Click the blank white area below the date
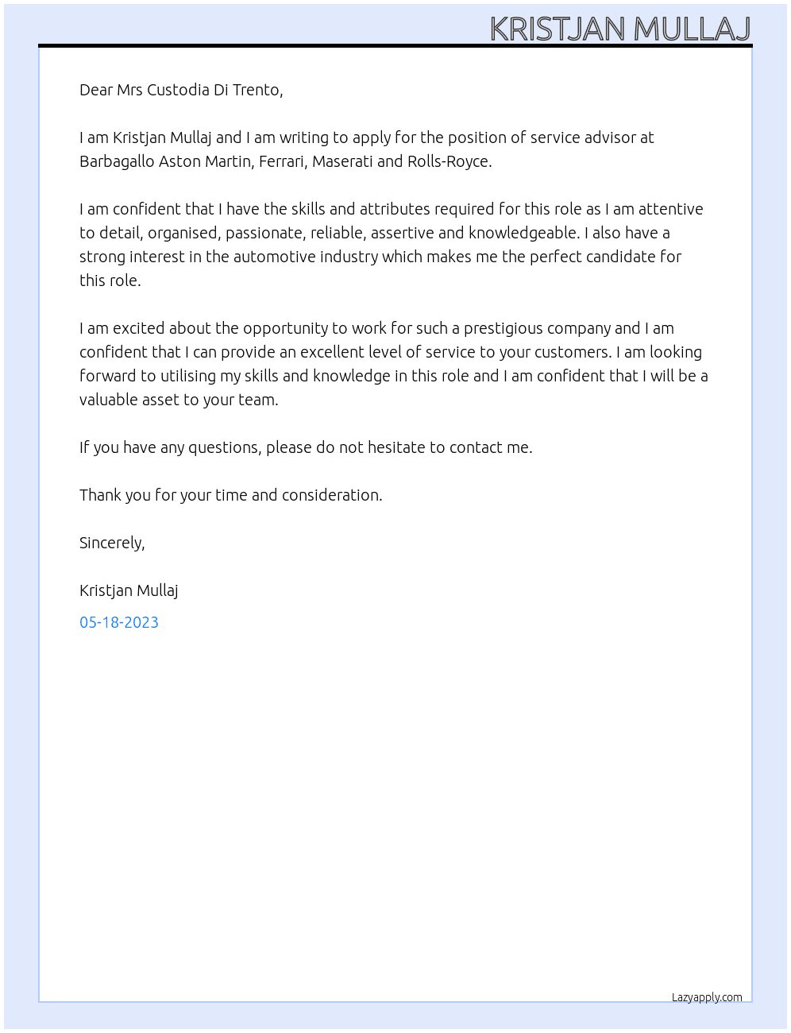The height and width of the screenshot is (1033, 791). coord(395,811)
